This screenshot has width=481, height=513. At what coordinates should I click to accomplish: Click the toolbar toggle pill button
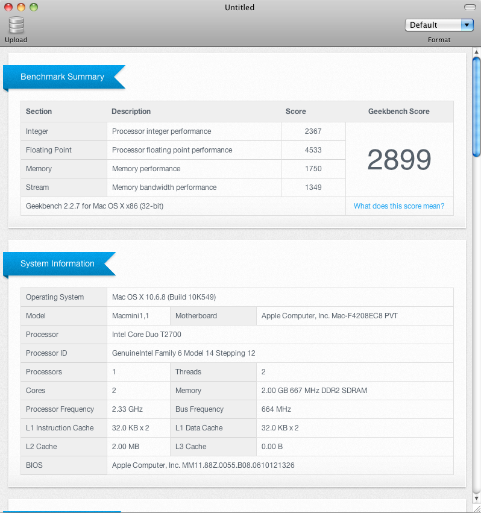pos(470,7)
